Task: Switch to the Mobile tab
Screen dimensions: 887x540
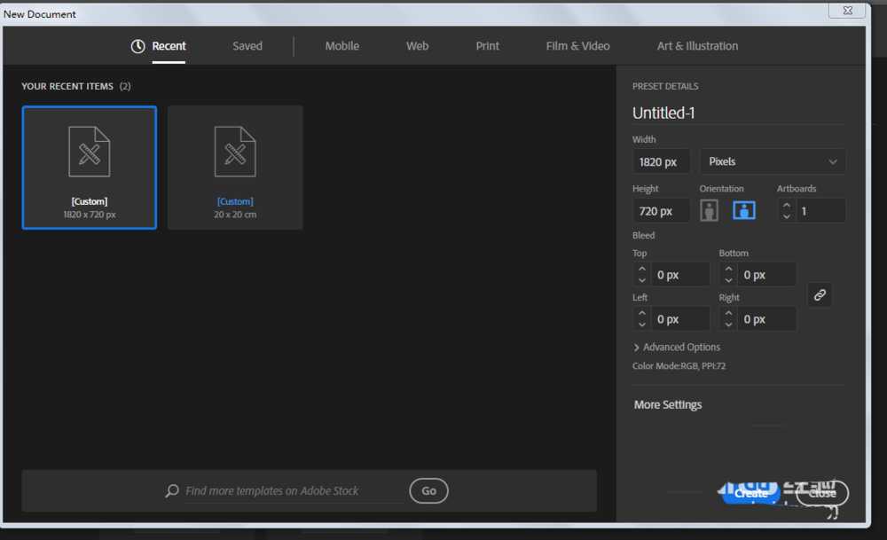Action: 341,46
